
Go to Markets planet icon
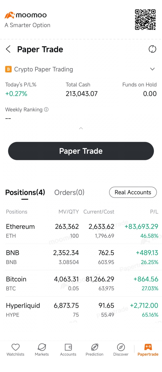coord(42,347)
